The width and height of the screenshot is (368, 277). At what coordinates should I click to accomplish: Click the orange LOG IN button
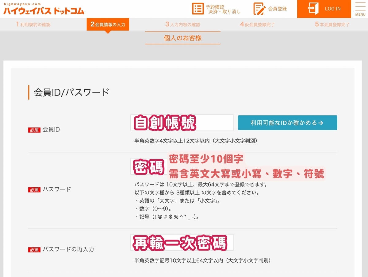[324, 9]
